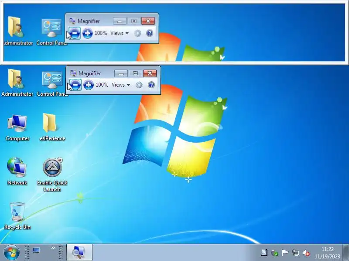Viewport: 349px width, 261px height.
Task: Open the Windows Start menu
Action: [11, 252]
